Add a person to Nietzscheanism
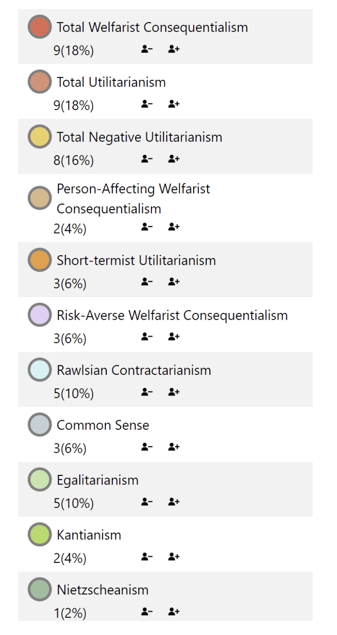This screenshot has height=635, width=337. (174, 612)
